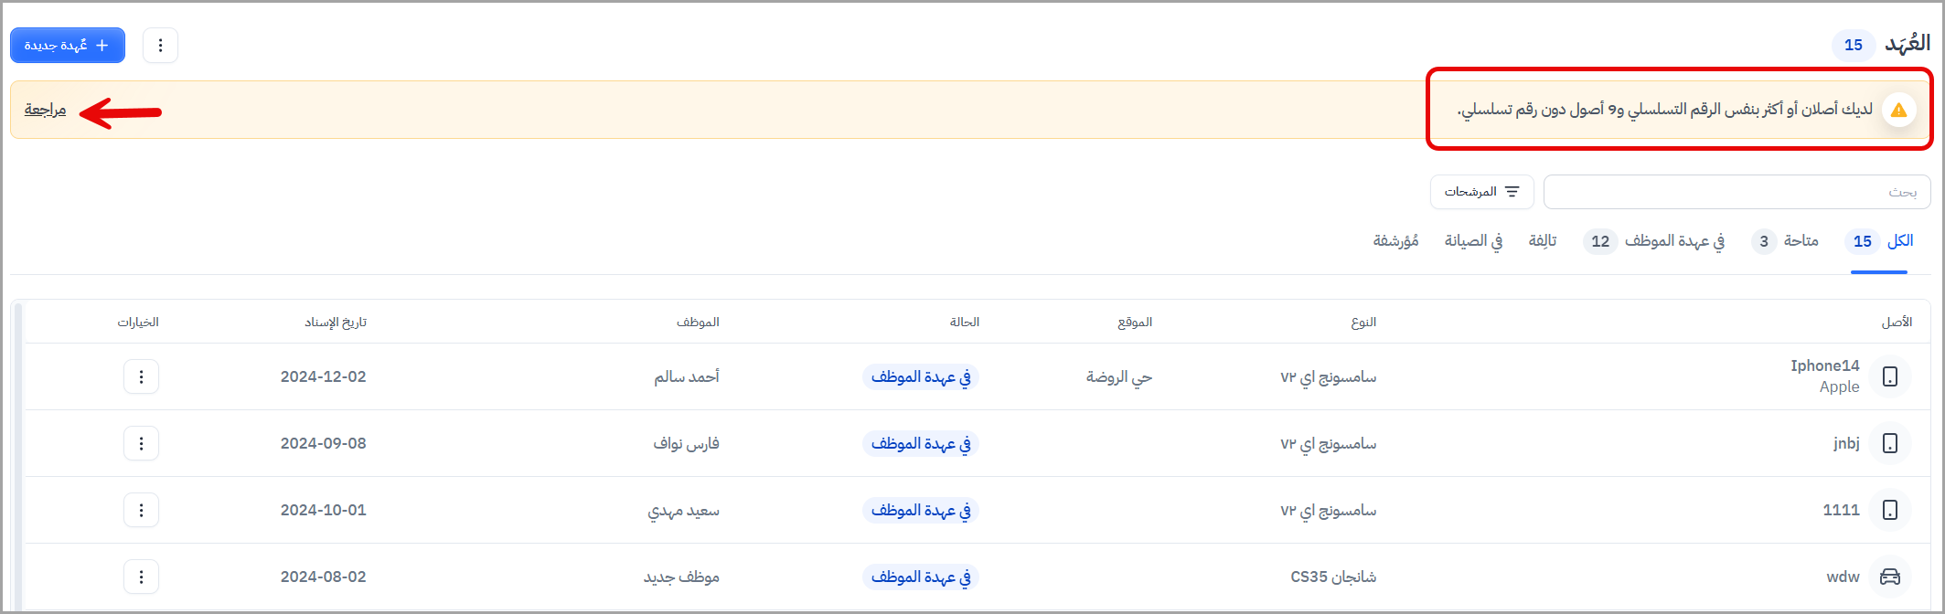Open options menu for أحمد سالم row

pos(141,376)
